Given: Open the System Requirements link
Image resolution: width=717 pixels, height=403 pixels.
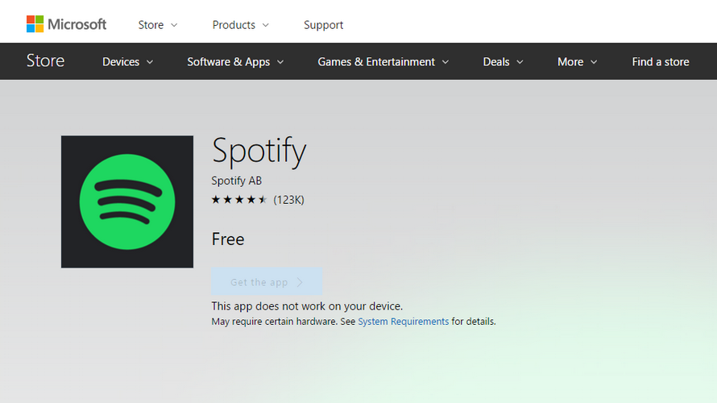Looking at the screenshot, I should 403,322.
